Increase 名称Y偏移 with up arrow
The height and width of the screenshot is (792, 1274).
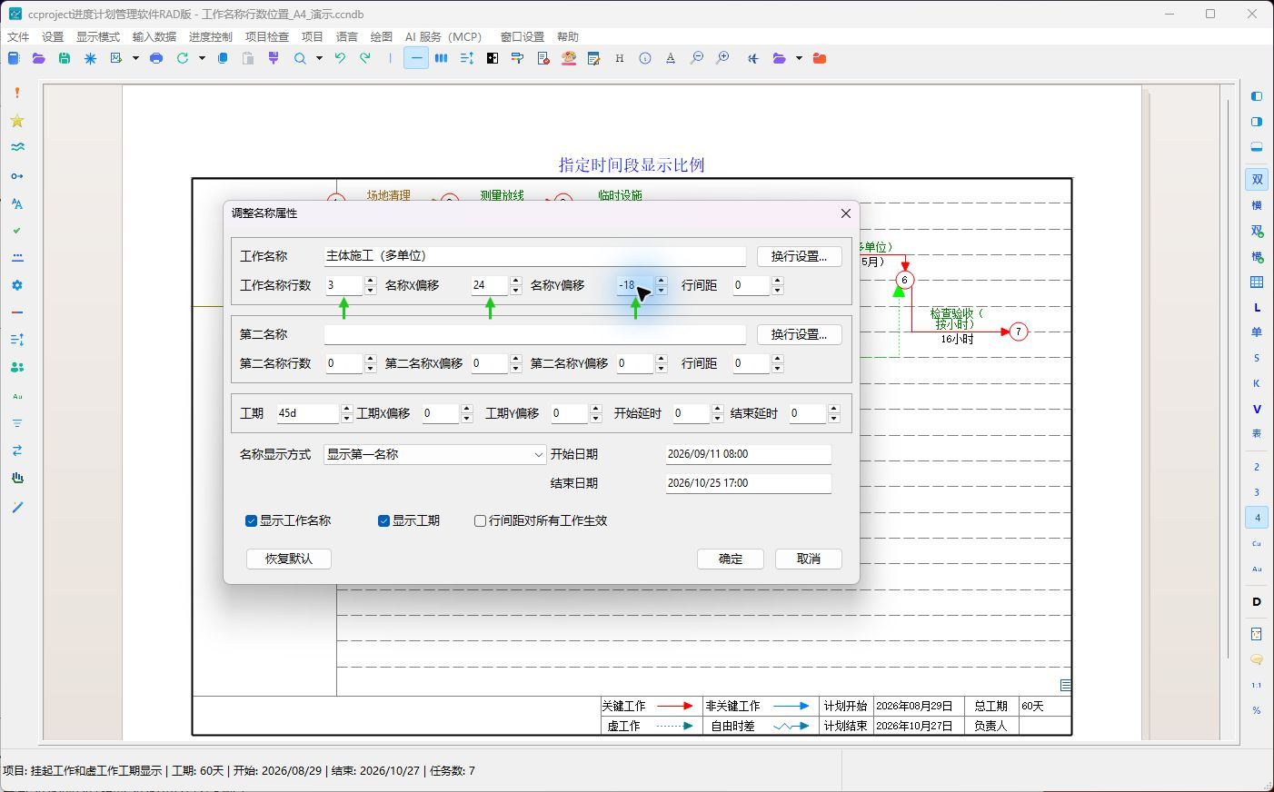tap(661, 281)
